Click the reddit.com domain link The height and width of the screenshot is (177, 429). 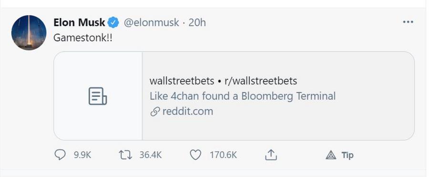188,112
